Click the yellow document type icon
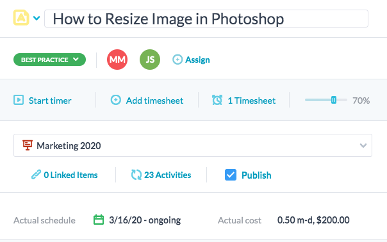387x242 pixels. [x=21, y=17]
